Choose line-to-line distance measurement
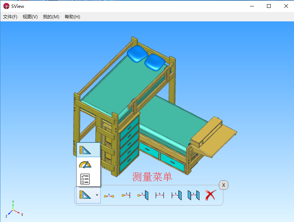The width and height of the screenshot is (294, 222). [160, 195]
